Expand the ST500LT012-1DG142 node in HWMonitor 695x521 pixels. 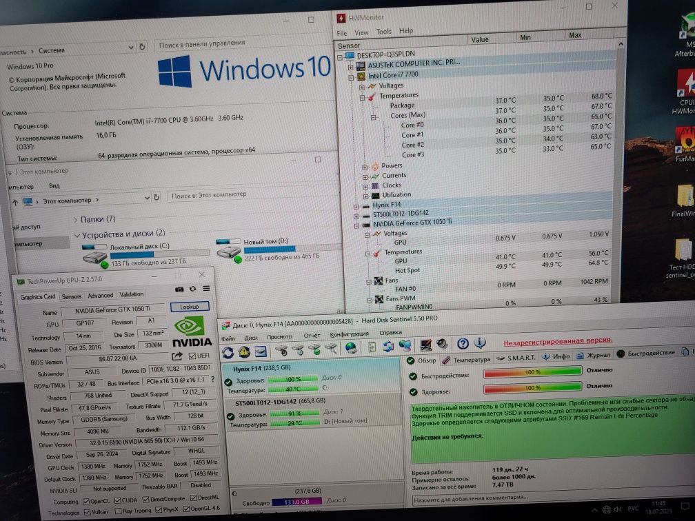(x=356, y=216)
